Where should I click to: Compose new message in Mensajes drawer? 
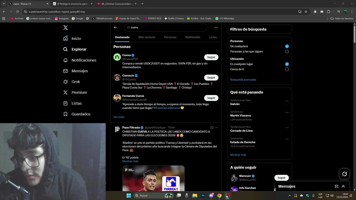[x=337, y=186]
